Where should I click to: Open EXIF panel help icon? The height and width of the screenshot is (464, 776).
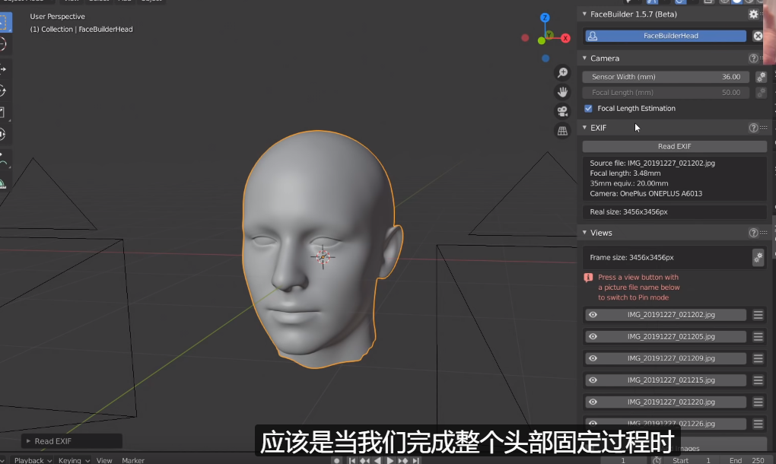(x=753, y=128)
